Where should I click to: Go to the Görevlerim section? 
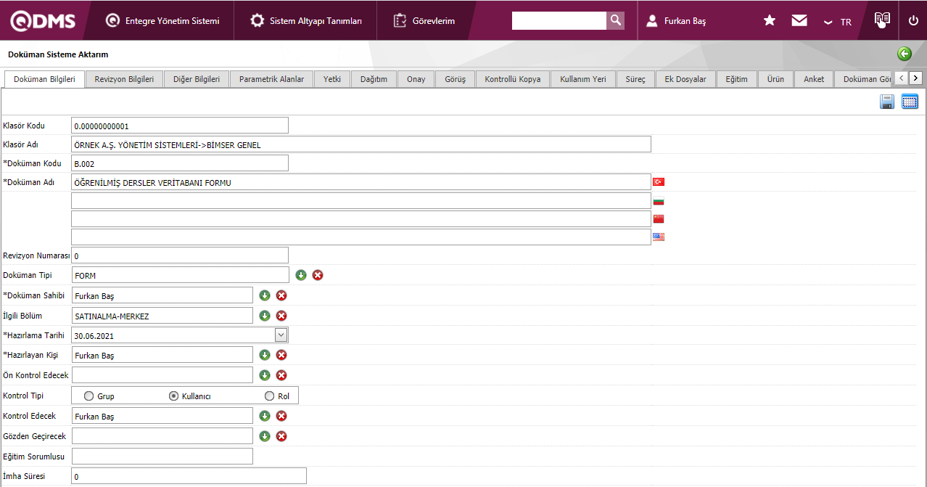coord(424,21)
